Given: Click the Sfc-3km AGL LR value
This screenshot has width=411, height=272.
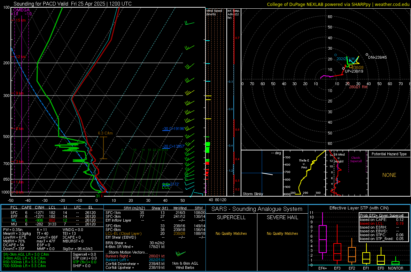Looking at the screenshot, I should coord(26,254).
